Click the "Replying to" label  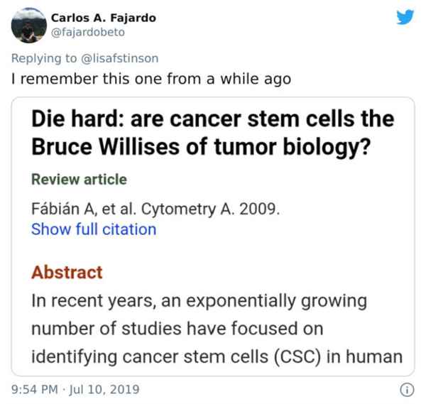[x=41, y=58]
